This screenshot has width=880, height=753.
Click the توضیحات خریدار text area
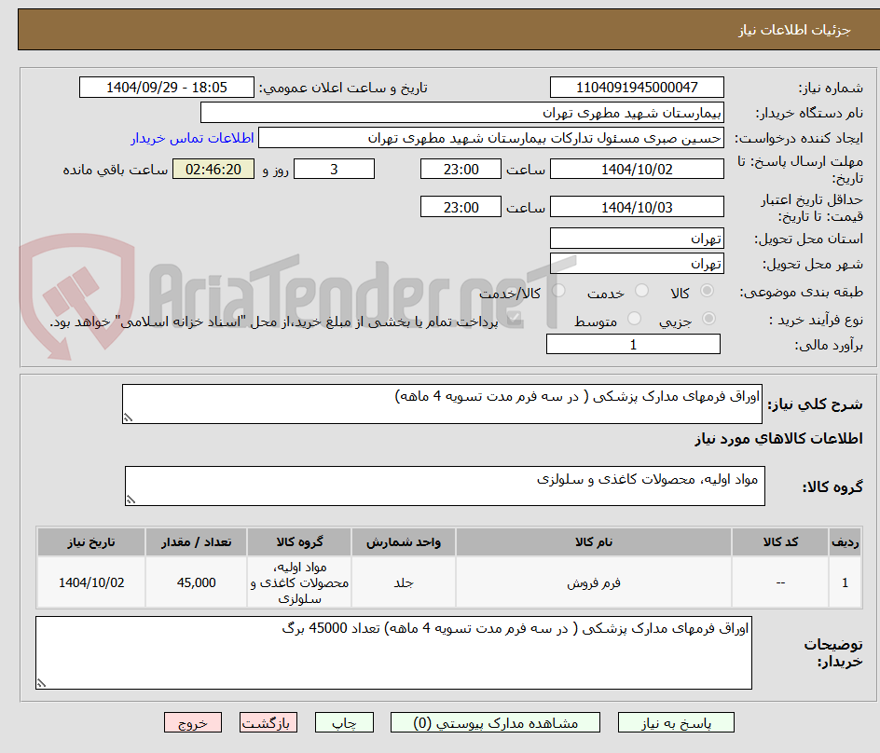click(x=393, y=653)
